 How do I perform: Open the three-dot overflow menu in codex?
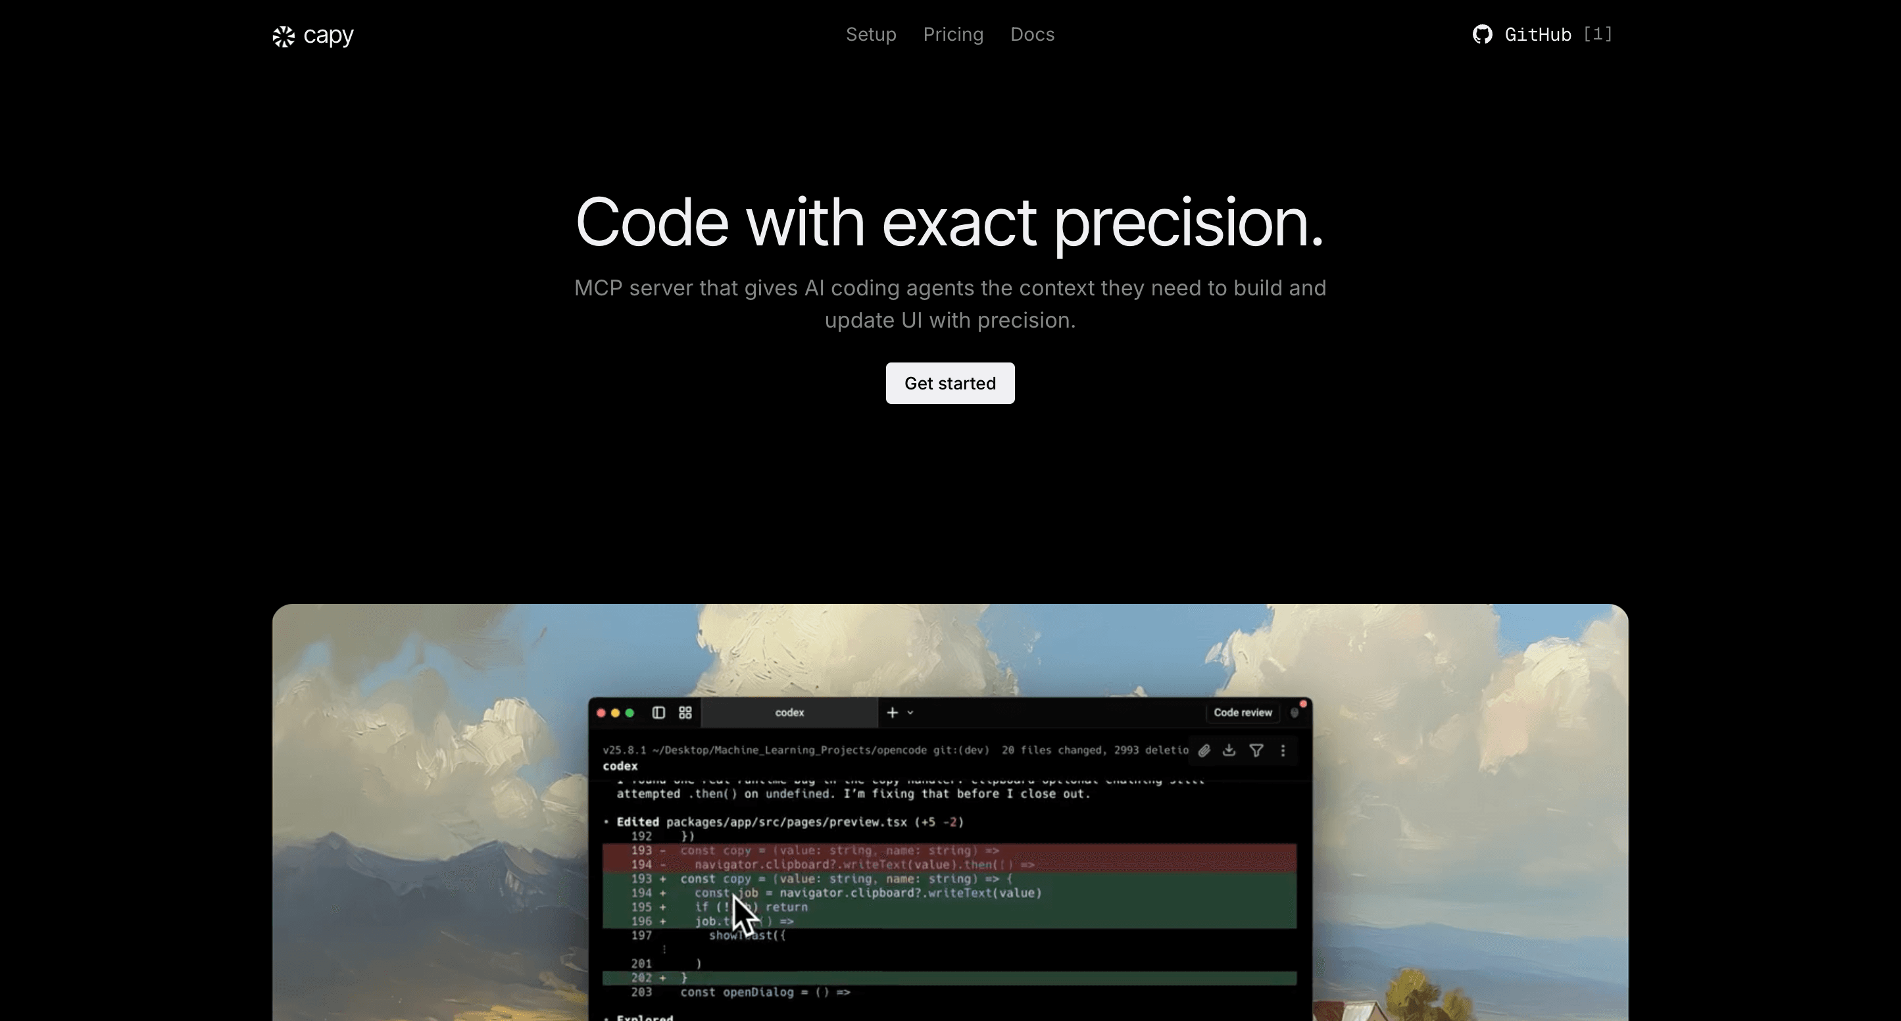pyautogui.click(x=1283, y=751)
